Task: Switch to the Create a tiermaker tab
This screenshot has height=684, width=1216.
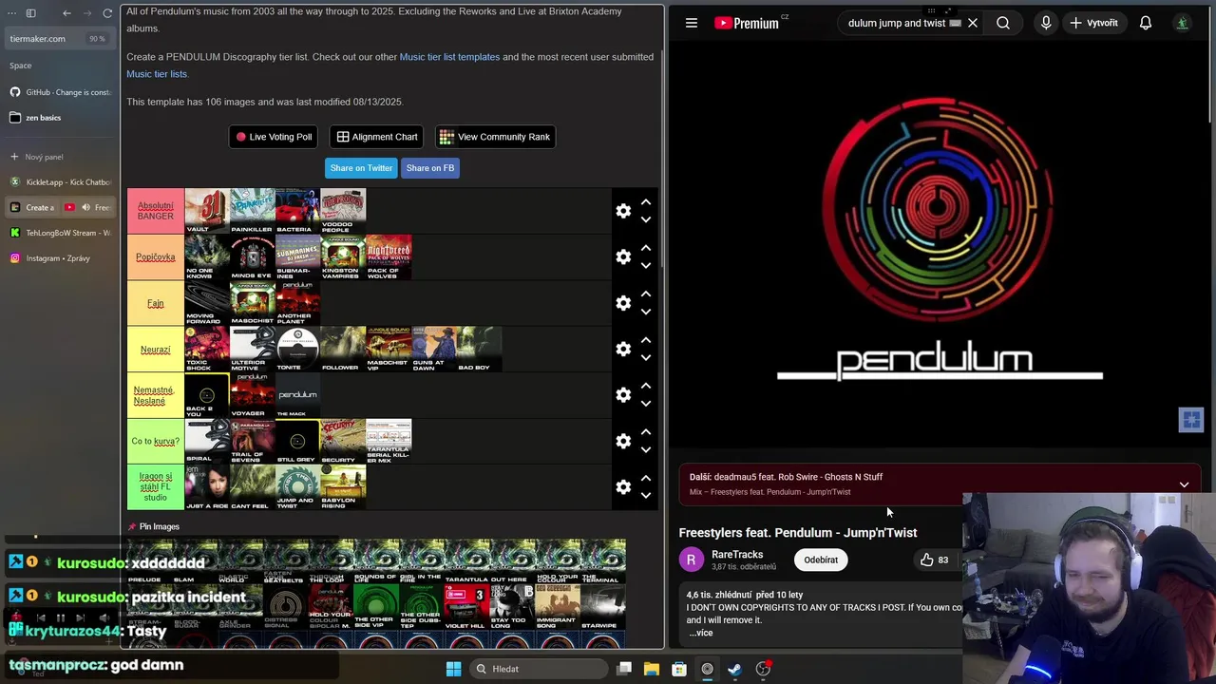Action: [x=34, y=207]
